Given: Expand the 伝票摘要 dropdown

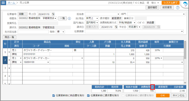Looking at the screenshot, I should click(182, 31).
